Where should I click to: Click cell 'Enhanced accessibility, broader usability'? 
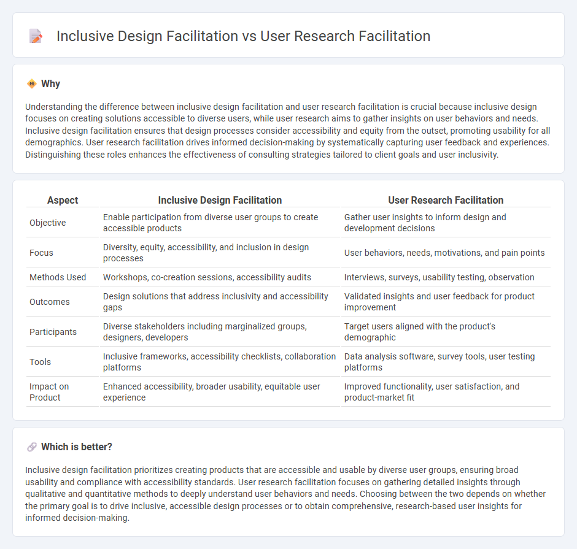point(220,392)
